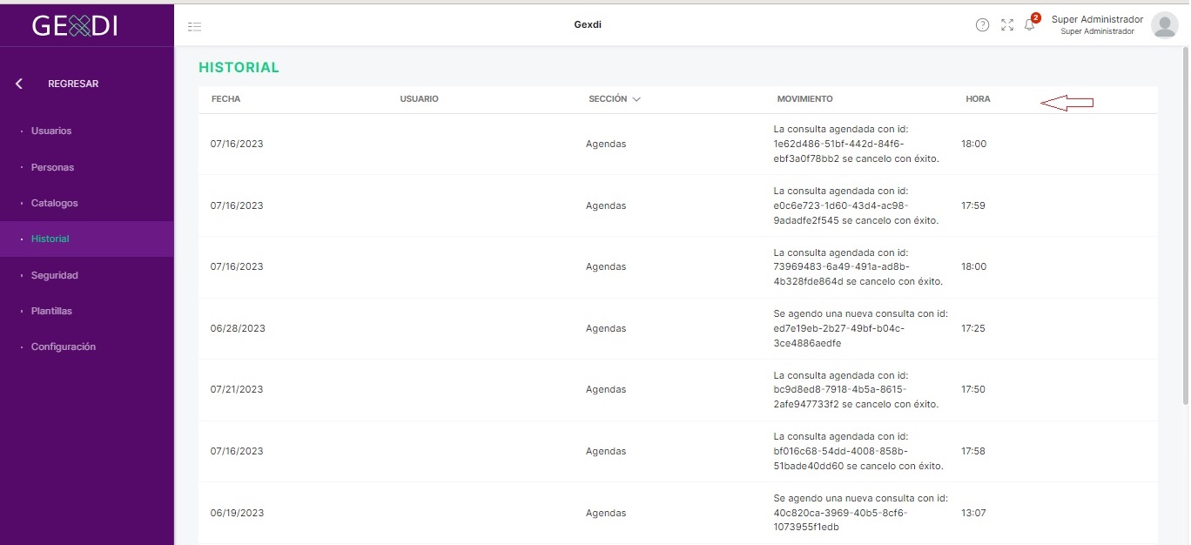Click the 13:07 time cell
1191x545 pixels.
pyautogui.click(x=973, y=513)
